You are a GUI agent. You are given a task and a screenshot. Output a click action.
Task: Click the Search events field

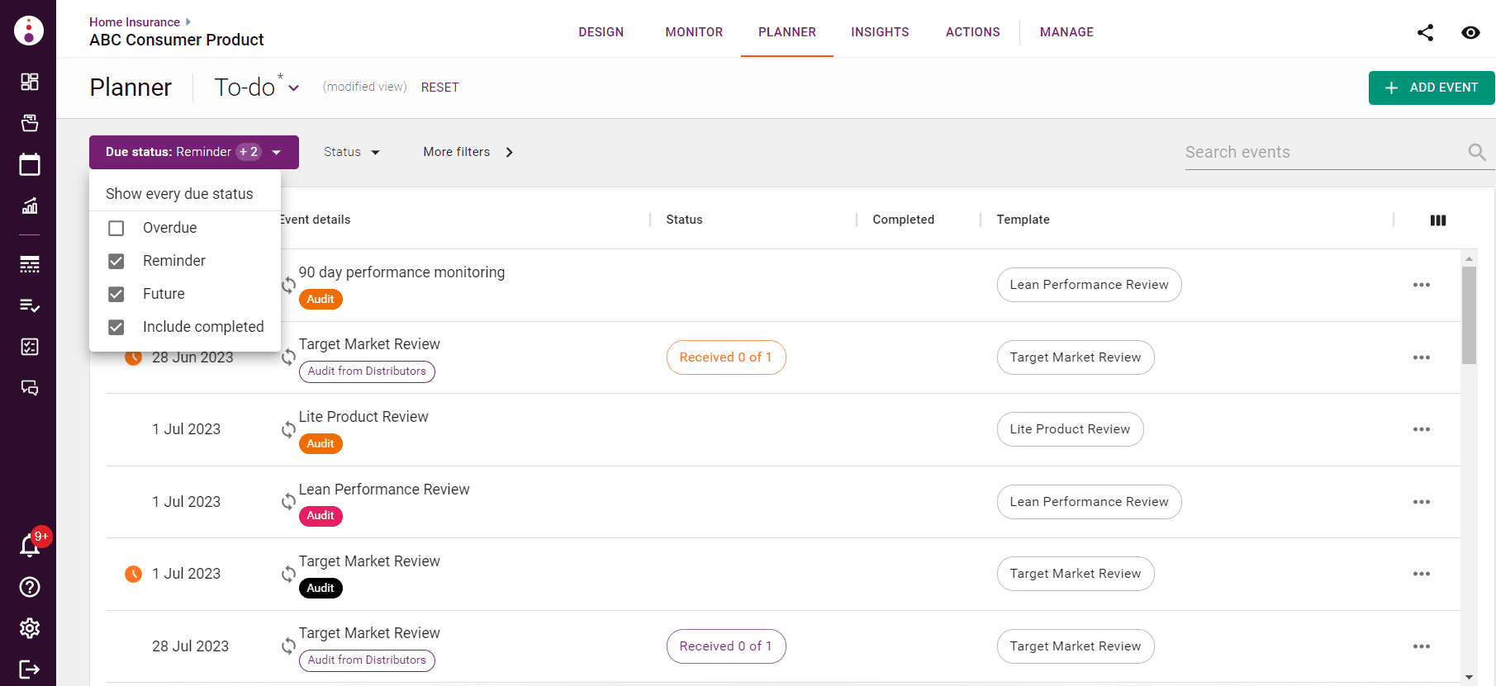tap(1322, 152)
